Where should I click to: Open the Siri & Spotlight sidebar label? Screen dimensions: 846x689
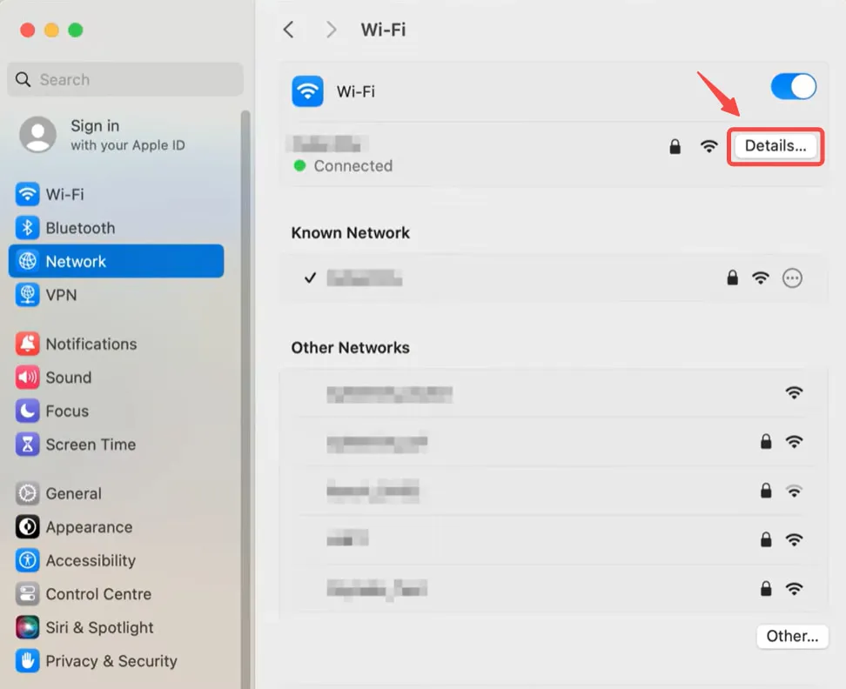[x=99, y=627]
